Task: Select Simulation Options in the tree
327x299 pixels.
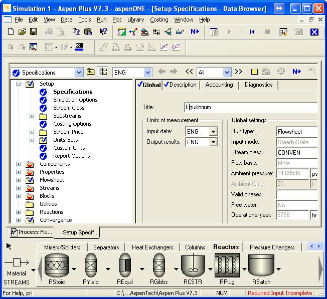Action: pyautogui.click(x=75, y=100)
